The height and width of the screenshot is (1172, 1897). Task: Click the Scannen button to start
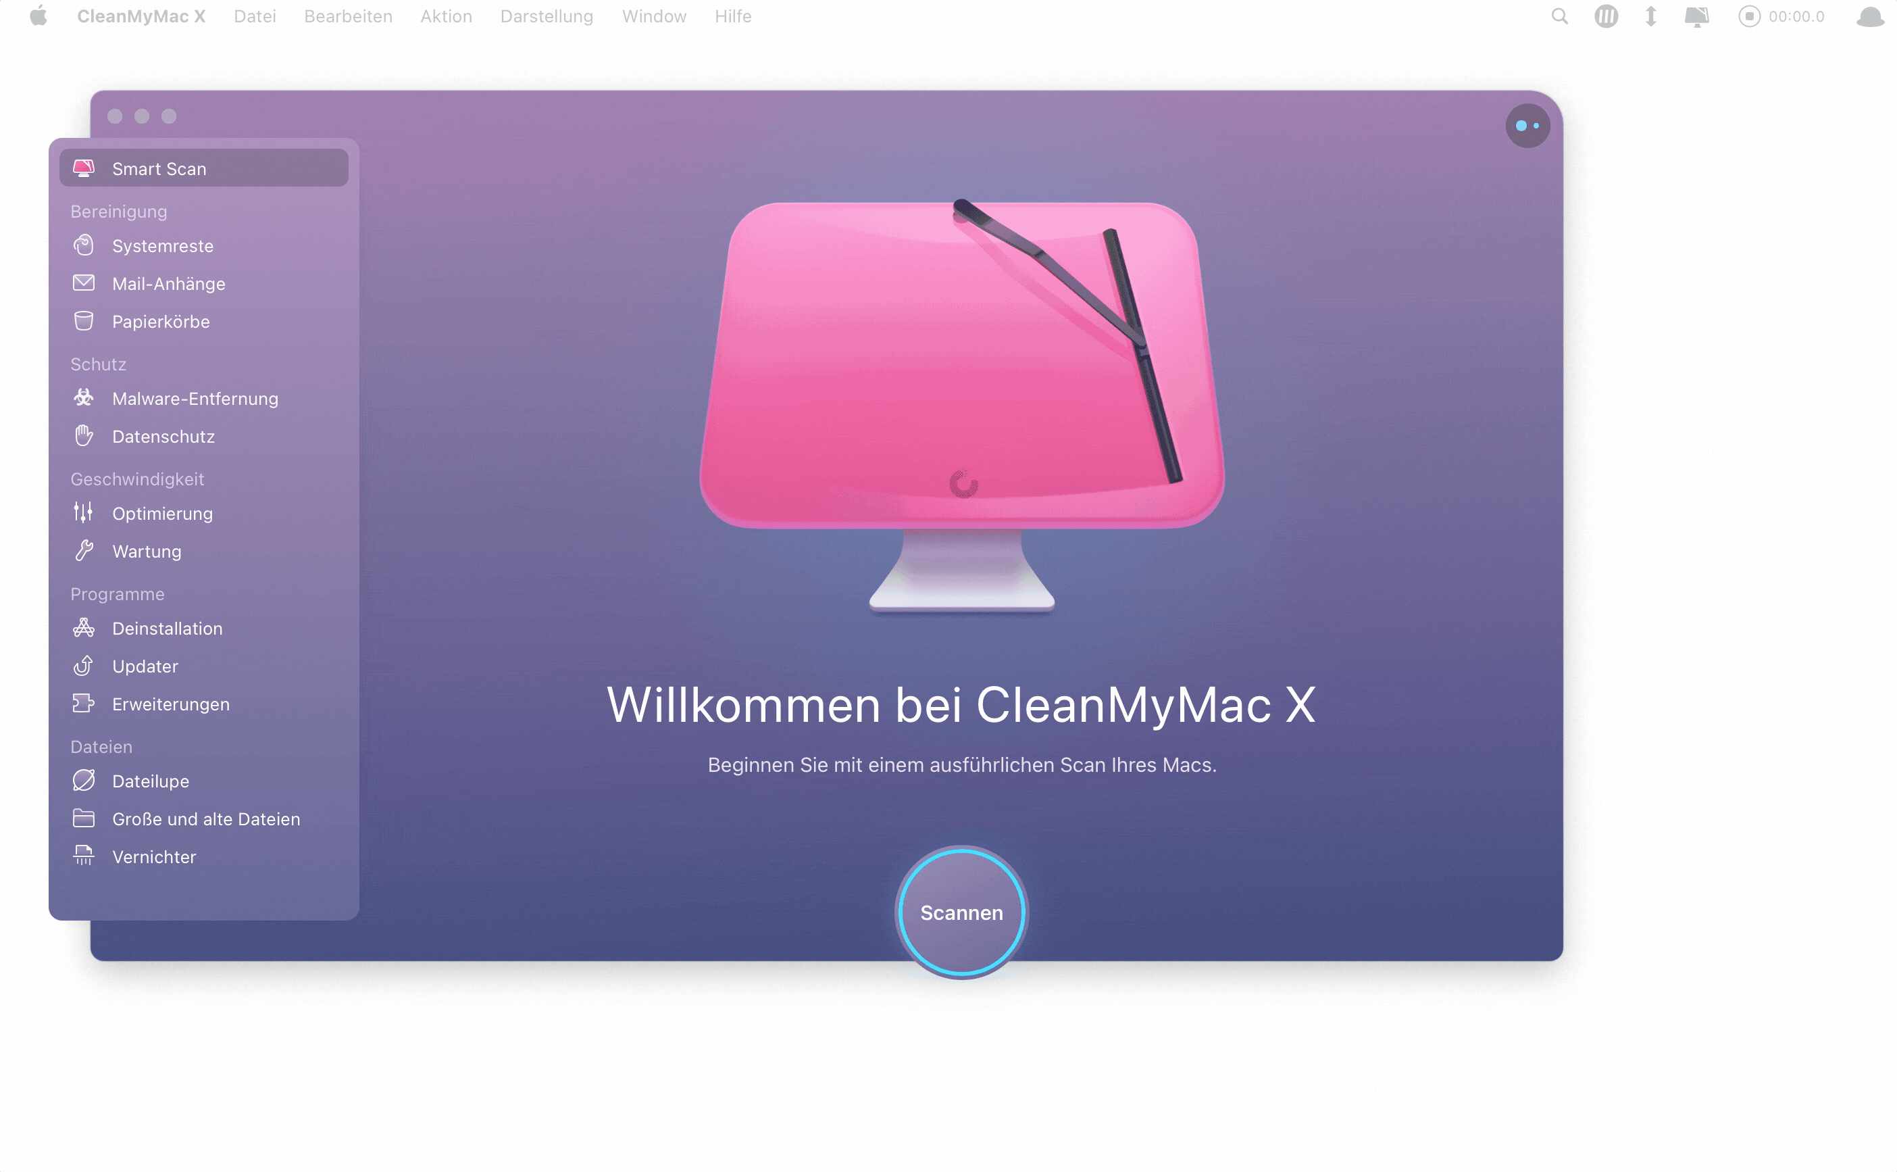(961, 912)
